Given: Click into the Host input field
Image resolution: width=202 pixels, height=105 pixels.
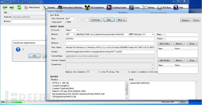Looking at the screenshot, I should [110, 39].
